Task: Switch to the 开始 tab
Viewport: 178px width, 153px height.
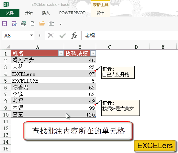Action: point(29,13)
